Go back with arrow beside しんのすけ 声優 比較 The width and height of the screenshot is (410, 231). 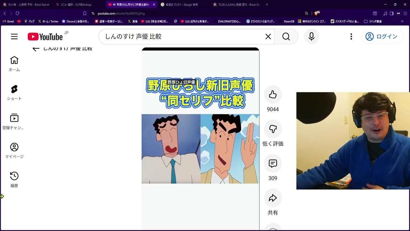pos(36,49)
